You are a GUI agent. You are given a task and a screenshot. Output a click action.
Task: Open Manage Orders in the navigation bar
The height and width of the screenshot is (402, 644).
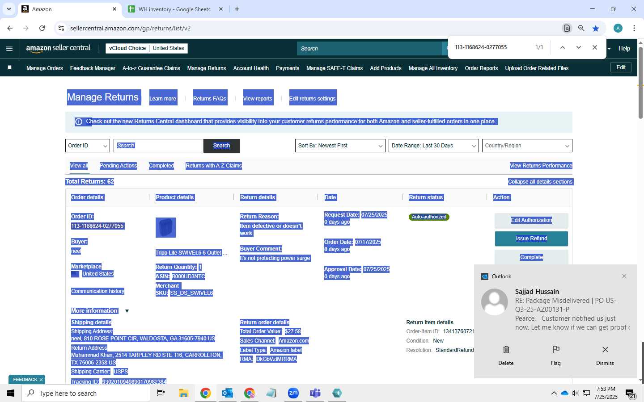pos(45,68)
